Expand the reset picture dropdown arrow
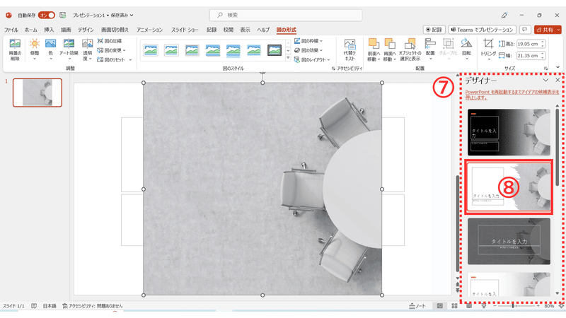The width and height of the screenshot is (566, 318). (x=130, y=60)
